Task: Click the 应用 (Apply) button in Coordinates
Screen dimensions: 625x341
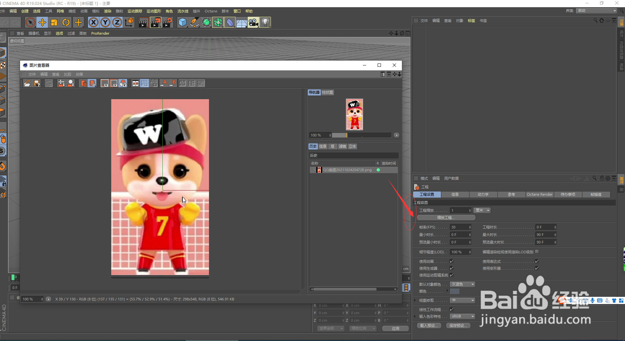Action: tap(396, 329)
